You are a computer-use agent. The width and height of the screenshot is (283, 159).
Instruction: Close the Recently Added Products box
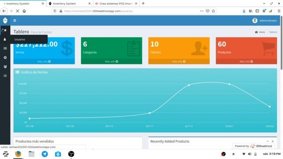273,141
